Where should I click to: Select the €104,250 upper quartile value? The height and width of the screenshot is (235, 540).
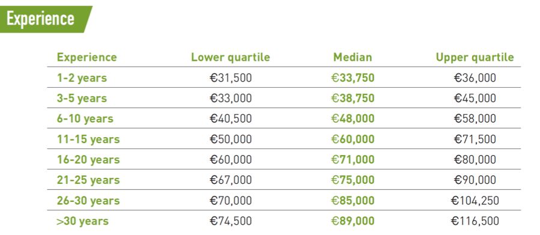click(475, 201)
